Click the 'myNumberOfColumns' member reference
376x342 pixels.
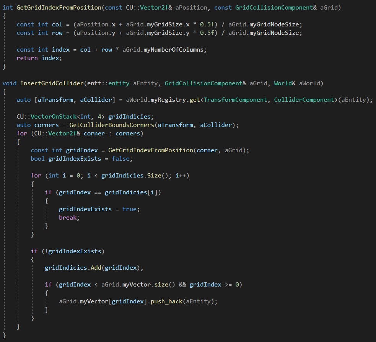click(173, 50)
